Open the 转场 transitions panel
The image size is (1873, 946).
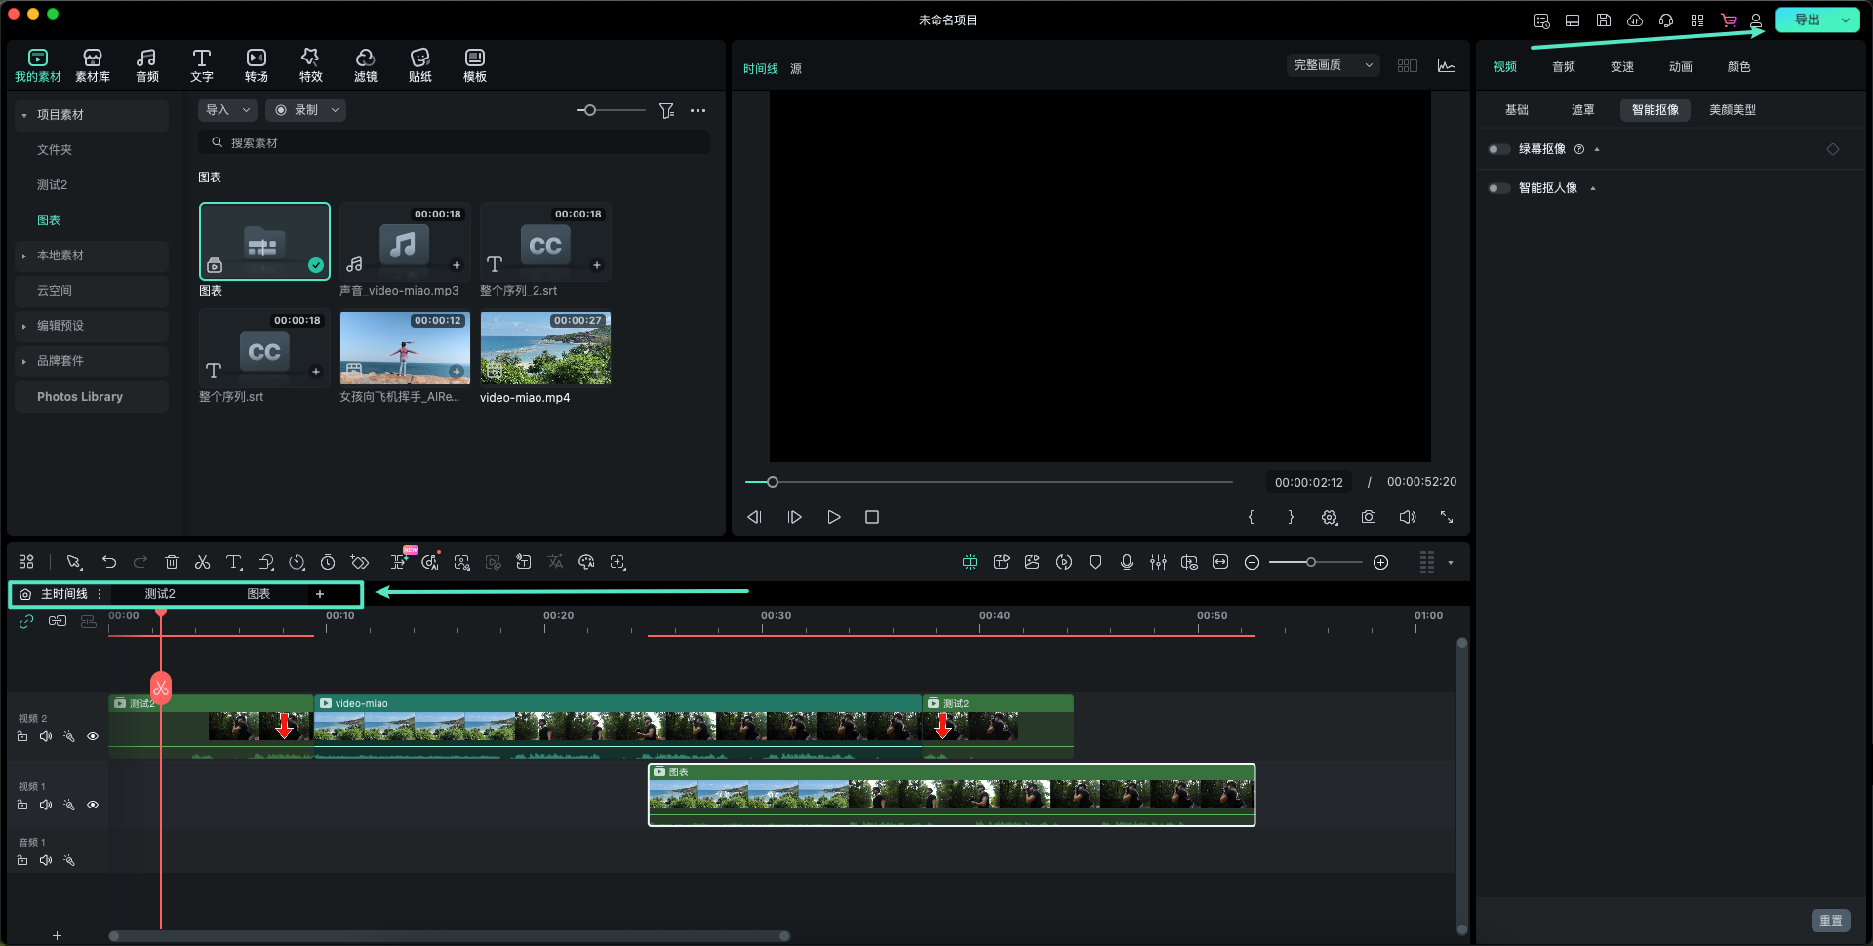256,64
